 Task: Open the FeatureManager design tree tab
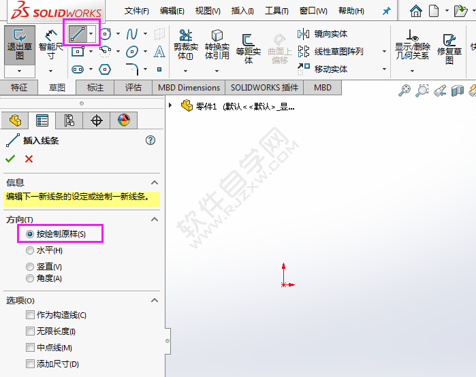click(x=15, y=120)
